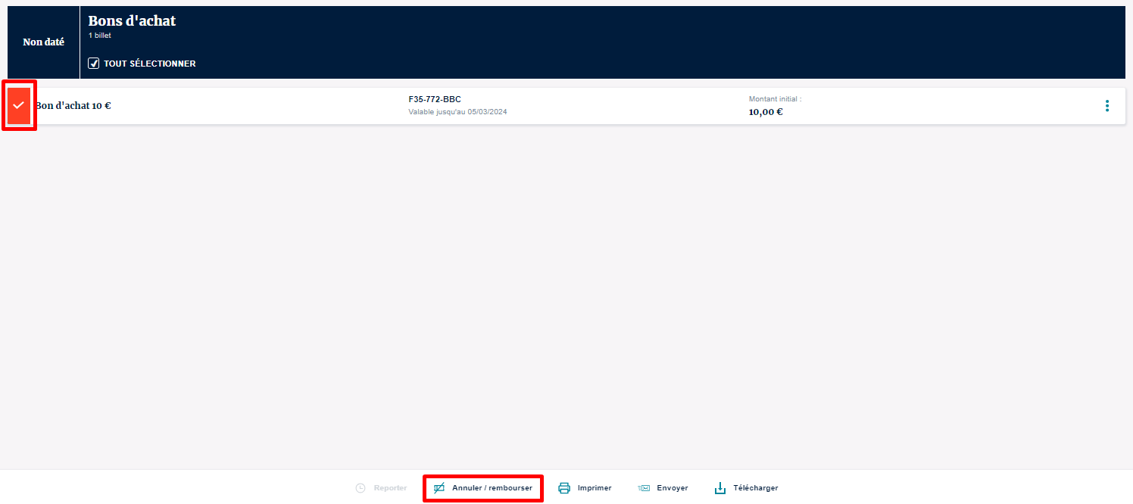Select the Bon d'achat 10 € row title
This screenshot has width=1133, height=504.
pos(73,106)
